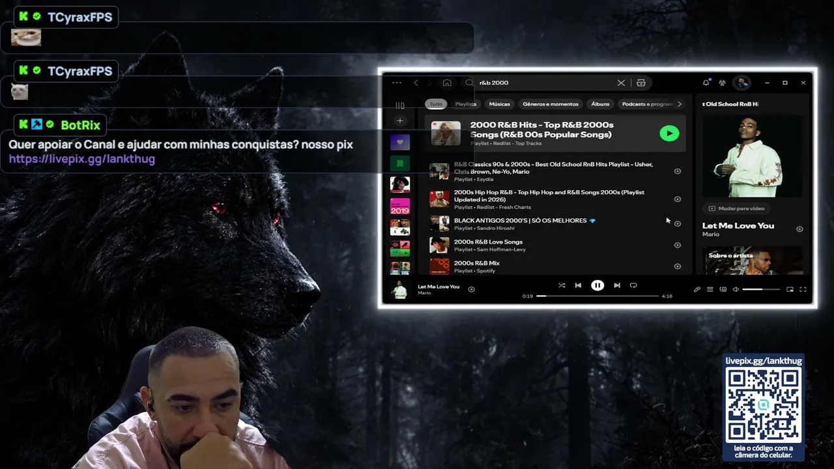The height and width of the screenshot is (469, 834).
Task: Add now-playing track to Liked Songs
Action: pyautogui.click(x=472, y=290)
